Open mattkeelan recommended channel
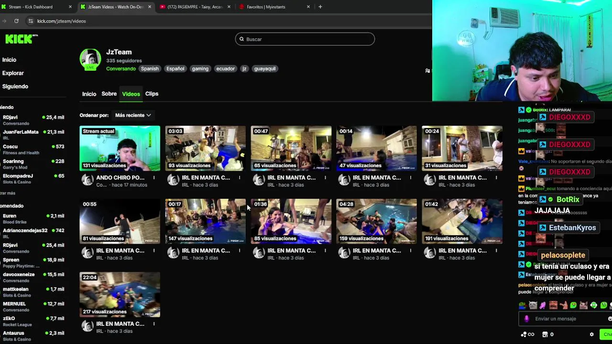 click(x=33, y=292)
